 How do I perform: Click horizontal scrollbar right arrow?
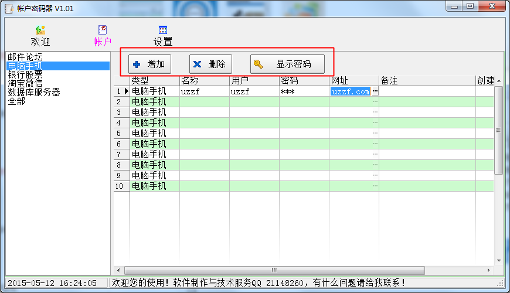point(488,270)
